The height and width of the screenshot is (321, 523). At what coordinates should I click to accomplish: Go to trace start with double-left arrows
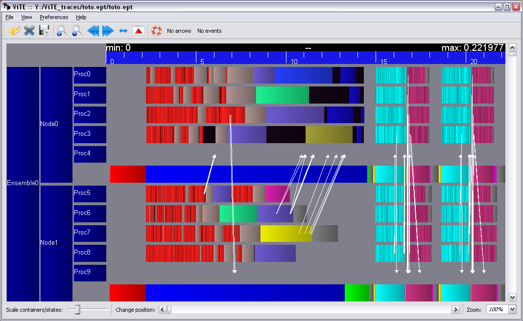click(x=93, y=31)
